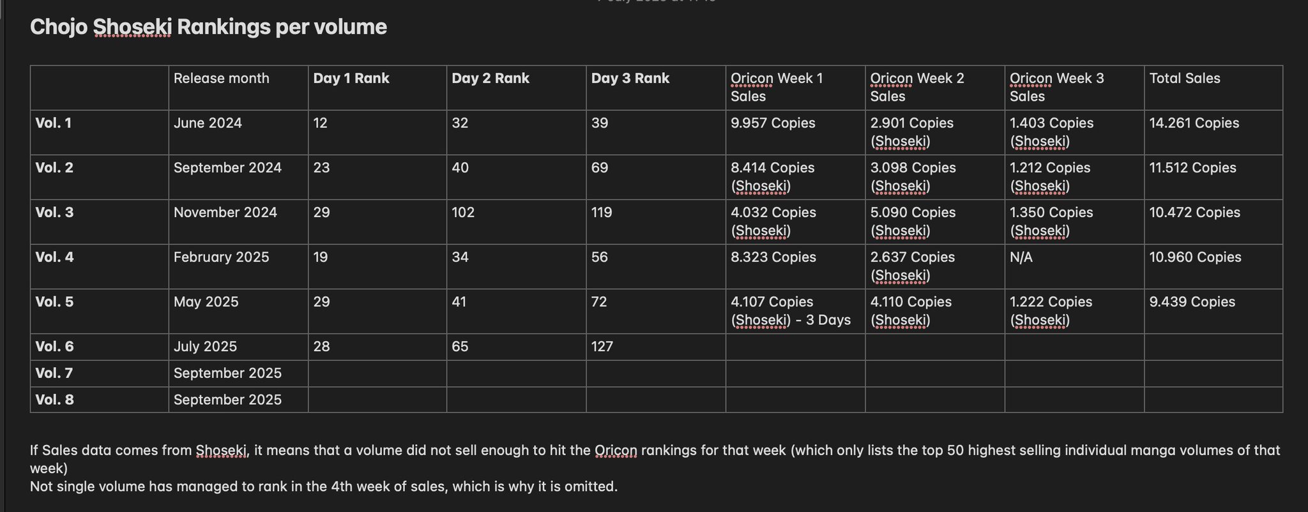Click the 102 Day 2 rank cell
1308x512 pixels.
pyautogui.click(x=517, y=222)
